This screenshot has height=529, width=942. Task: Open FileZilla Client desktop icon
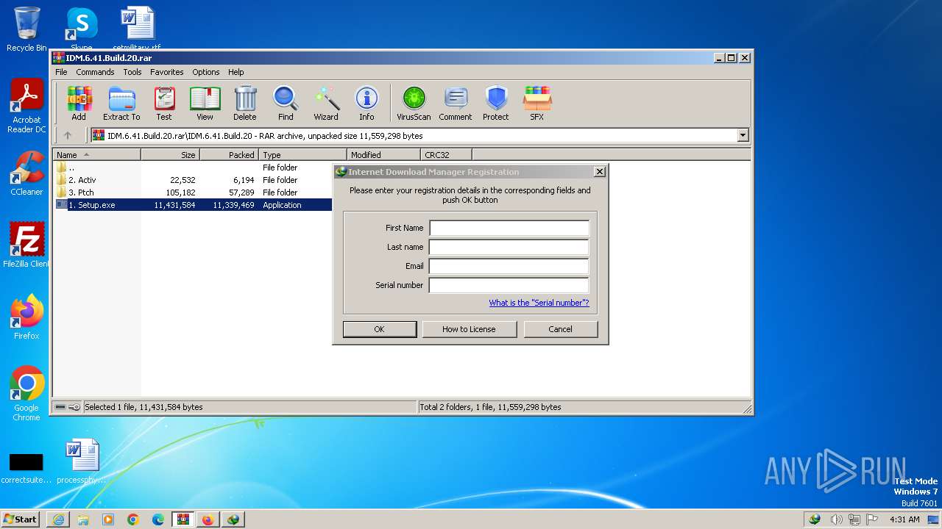point(26,245)
